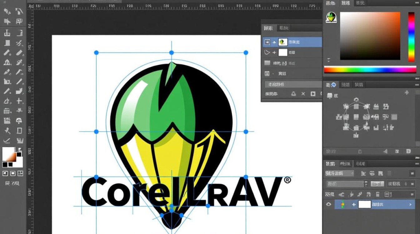Select the Type tool in the toolbox
The height and width of the screenshot is (234, 420).
19,101
